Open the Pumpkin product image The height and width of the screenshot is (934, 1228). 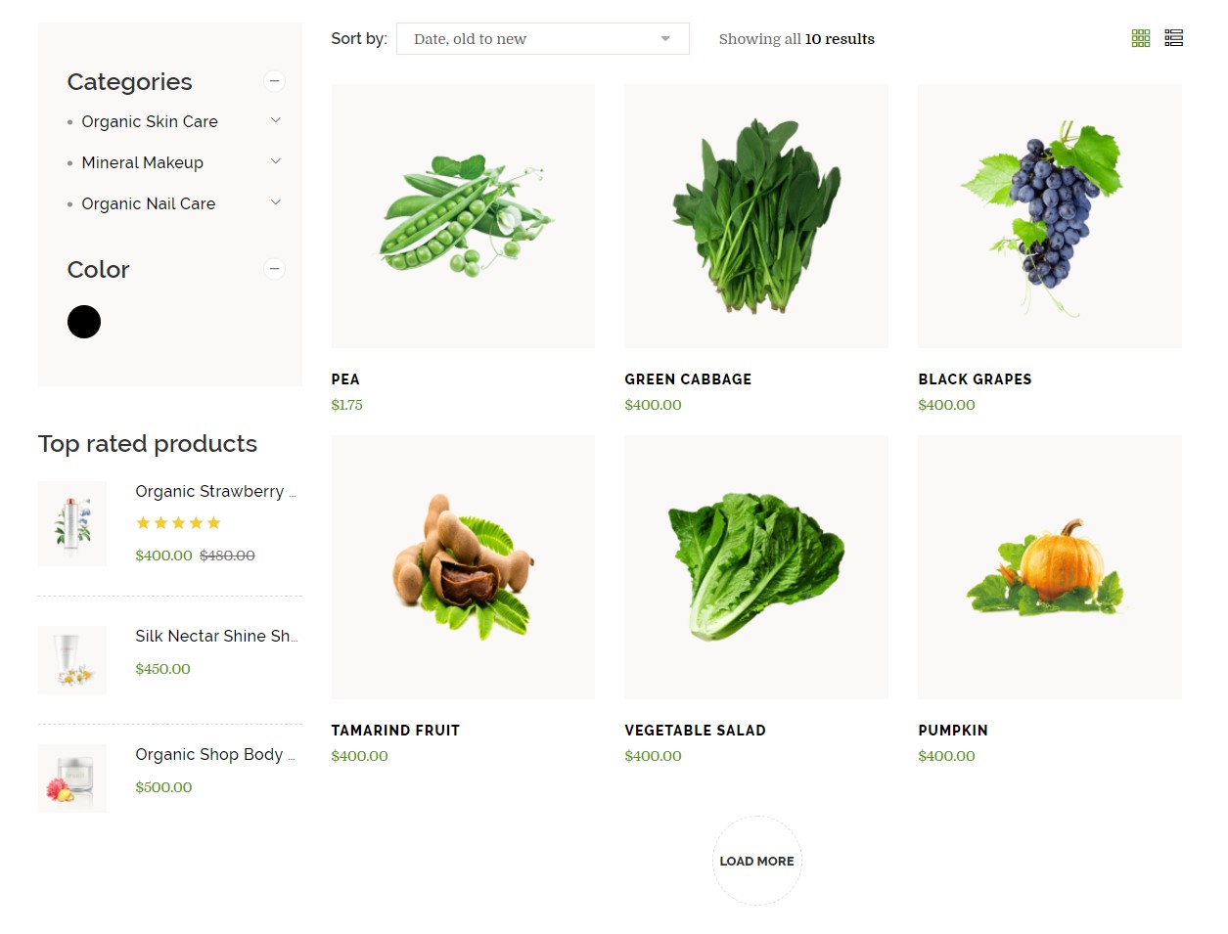(1050, 567)
